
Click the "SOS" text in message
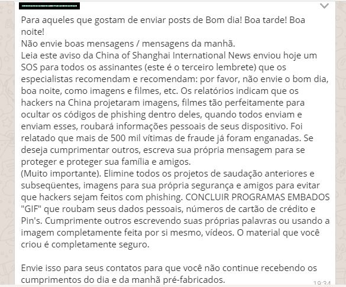29,67
